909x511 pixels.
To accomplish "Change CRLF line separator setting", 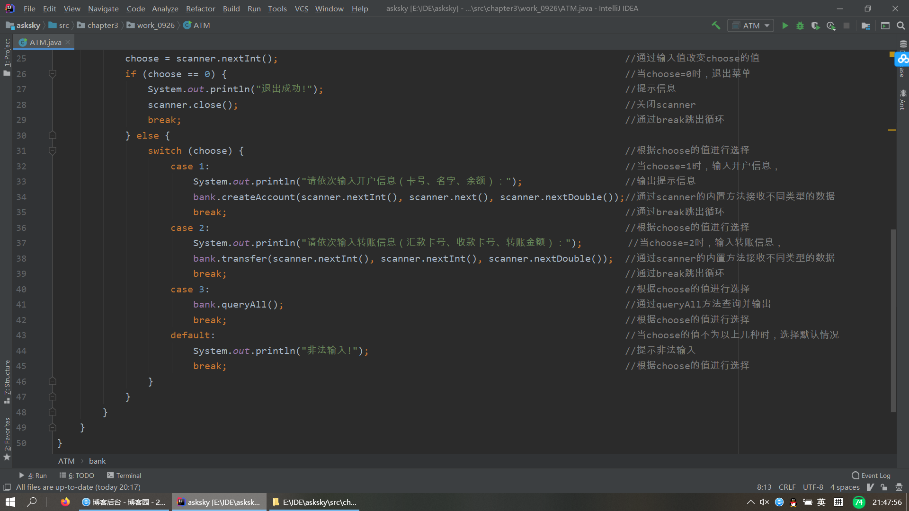I will click(x=787, y=487).
